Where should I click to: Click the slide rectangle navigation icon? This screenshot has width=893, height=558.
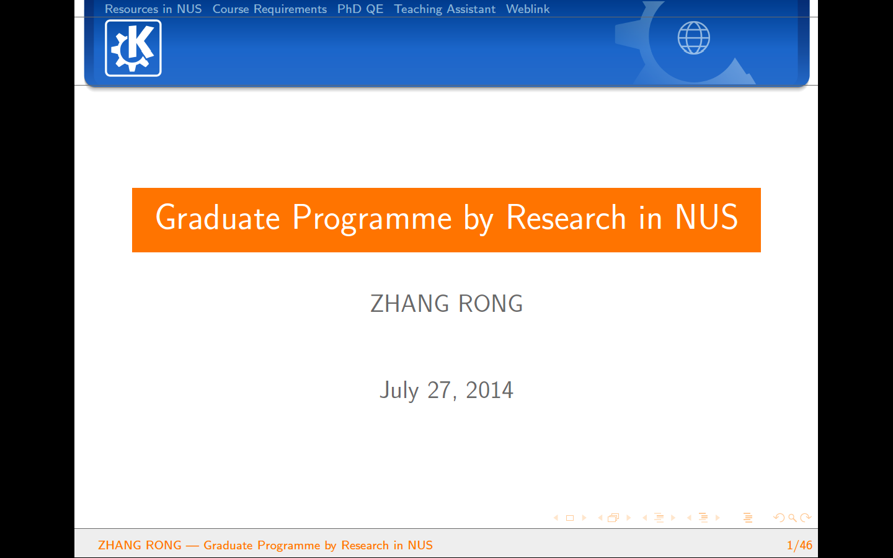point(570,518)
